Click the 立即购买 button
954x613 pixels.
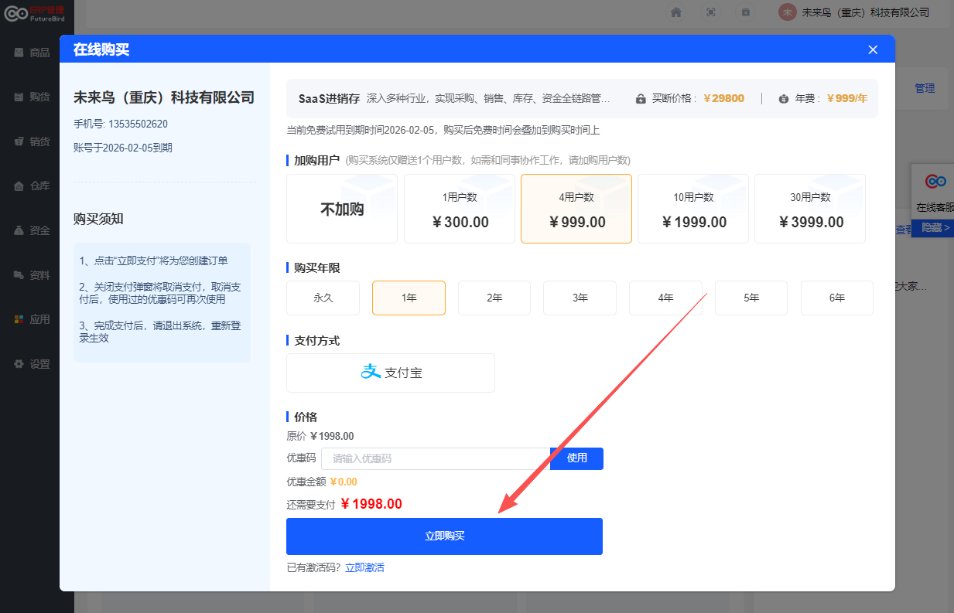coord(444,536)
